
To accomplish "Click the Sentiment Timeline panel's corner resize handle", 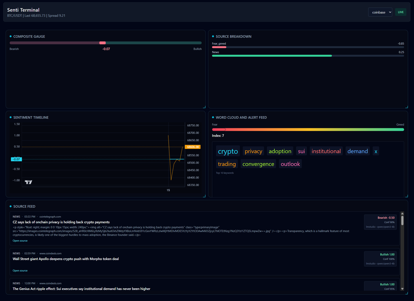I will click(204, 196).
